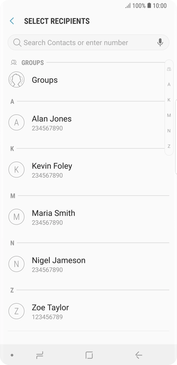Image resolution: width=177 pixels, height=365 pixels.
Task: Open the Recents overview from the navigation bar
Action: pos(40,355)
